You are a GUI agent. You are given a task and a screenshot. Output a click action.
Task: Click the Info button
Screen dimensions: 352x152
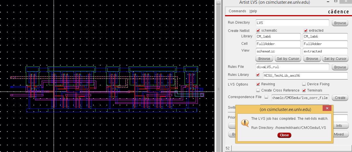coord(339,126)
